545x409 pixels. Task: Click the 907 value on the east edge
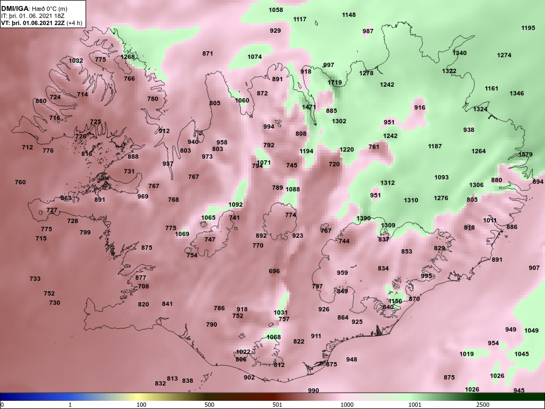coord(534,268)
